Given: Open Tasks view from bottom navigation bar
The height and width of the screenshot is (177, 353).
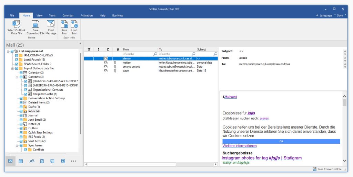Looking at the screenshot, I should [x=42, y=161].
